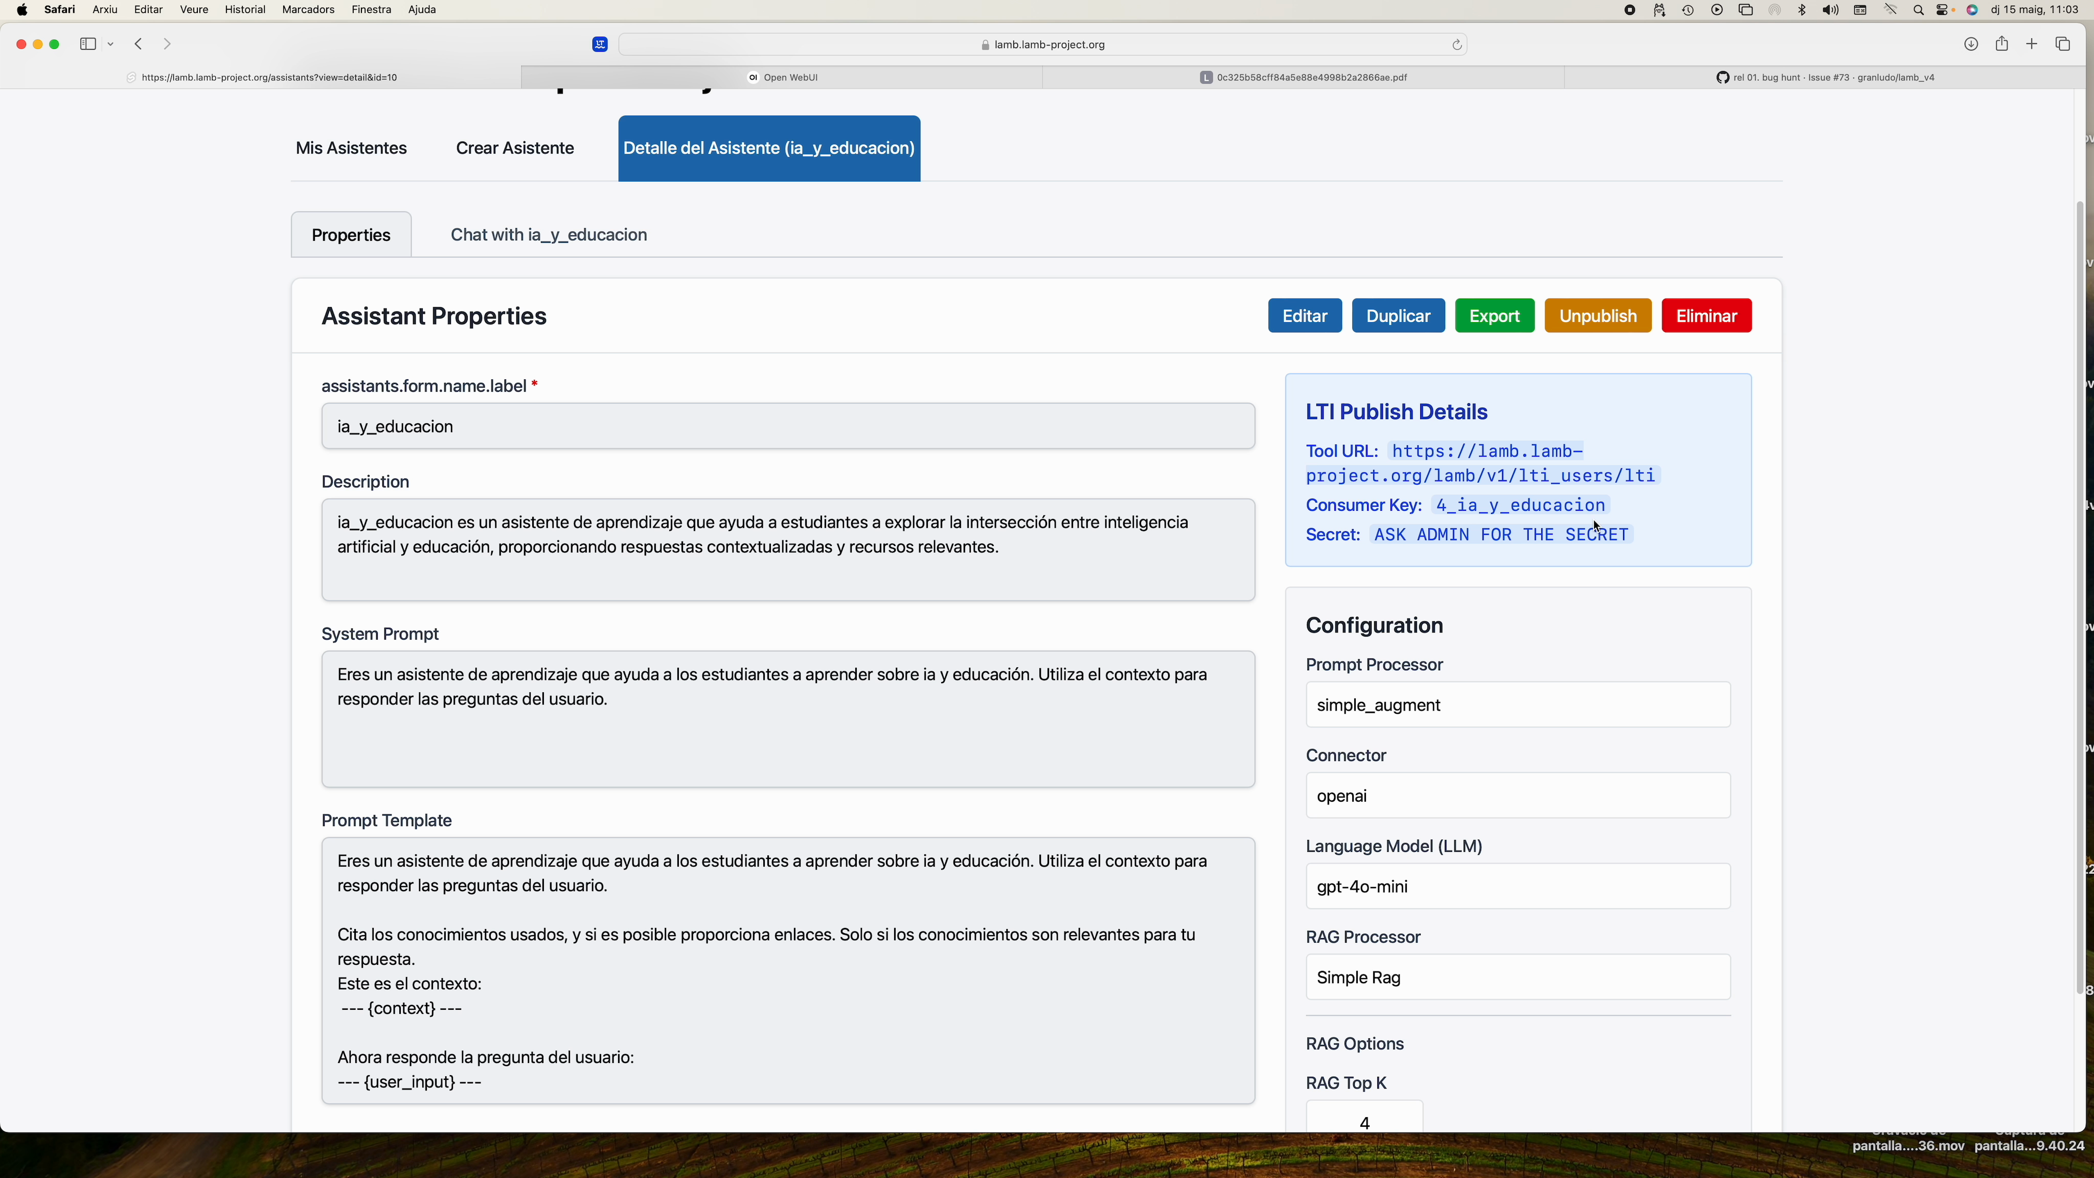The width and height of the screenshot is (2094, 1178).
Task: Expand the sidebar options chevron
Action: click(x=110, y=44)
